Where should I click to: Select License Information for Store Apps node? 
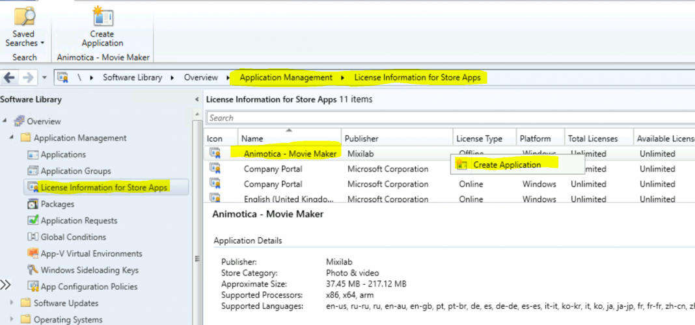pyautogui.click(x=103, y=188)
